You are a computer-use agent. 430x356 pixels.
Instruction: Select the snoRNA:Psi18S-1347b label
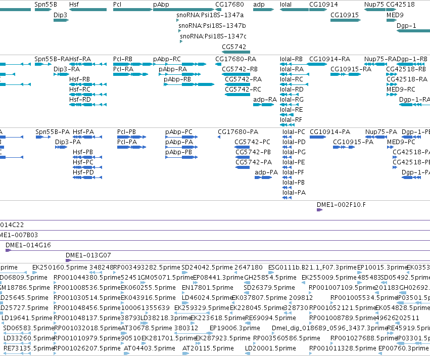[x=212, y=25]
